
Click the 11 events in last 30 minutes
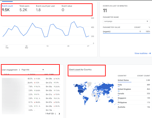click(105, 11)
